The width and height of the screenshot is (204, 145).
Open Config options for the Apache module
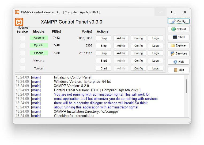tap(138, 38)
